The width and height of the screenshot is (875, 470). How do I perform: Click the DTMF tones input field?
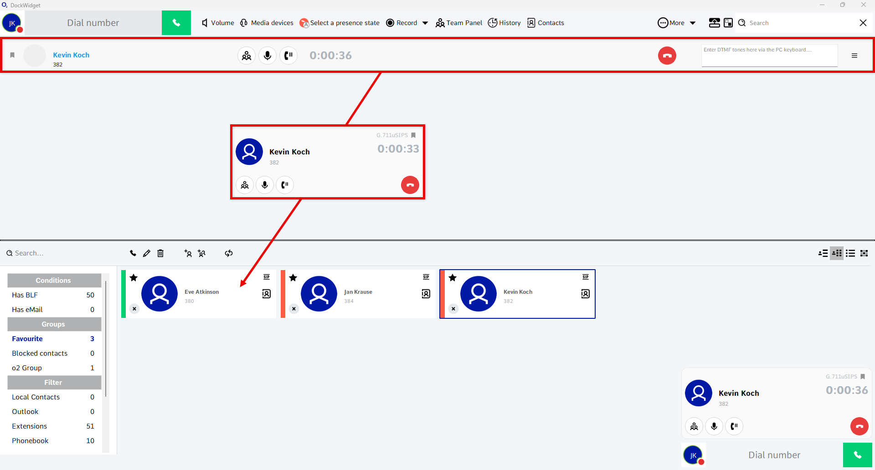coord(769,56)
